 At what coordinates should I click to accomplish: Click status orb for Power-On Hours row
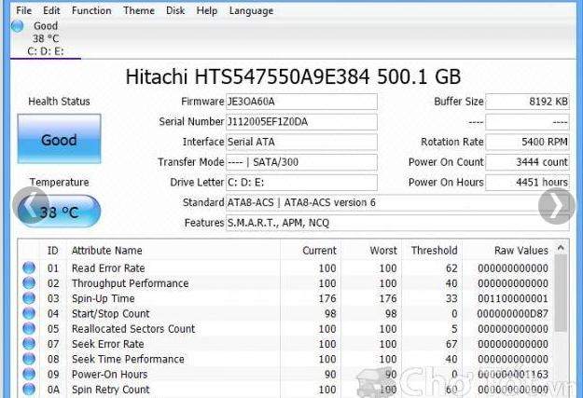(29, 374)
